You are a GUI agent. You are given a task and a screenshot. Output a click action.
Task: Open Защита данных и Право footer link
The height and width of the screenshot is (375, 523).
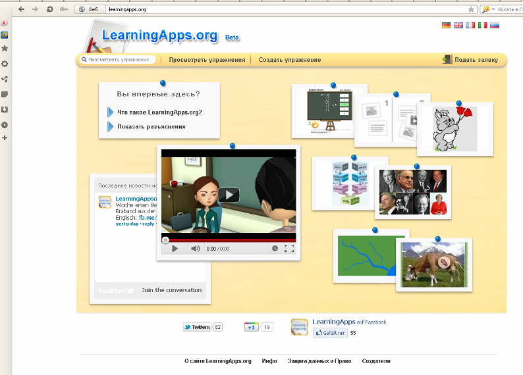(x=319, y=361)
